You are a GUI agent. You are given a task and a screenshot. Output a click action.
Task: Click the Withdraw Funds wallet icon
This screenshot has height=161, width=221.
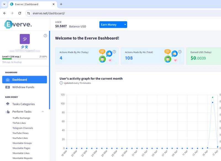click(8, 87)
